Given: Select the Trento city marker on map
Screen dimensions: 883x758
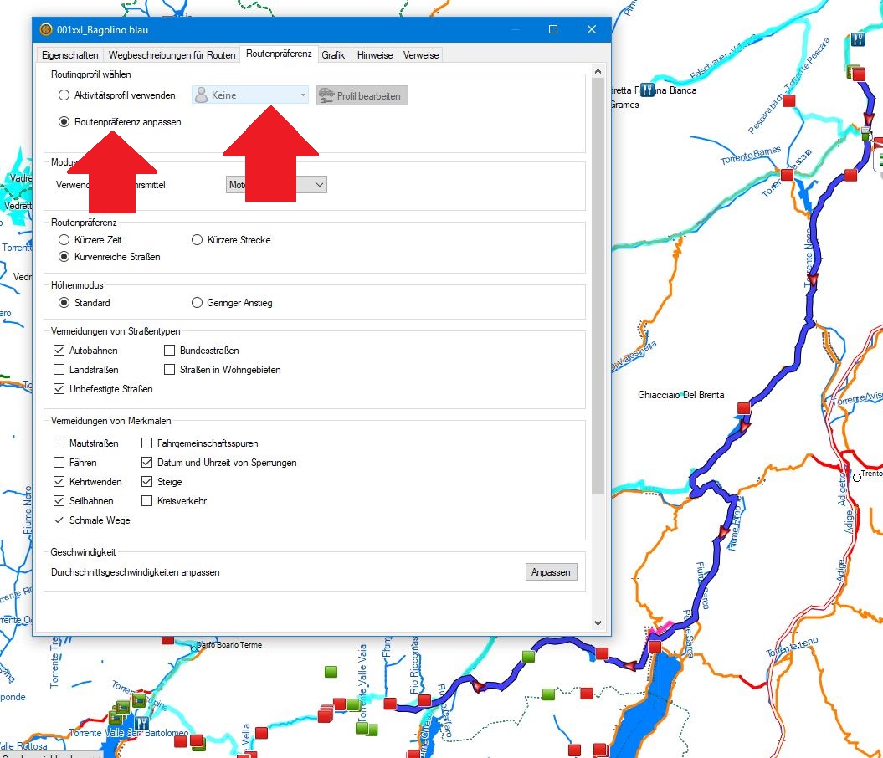Looking at the screenshot, I should [857, 477].
